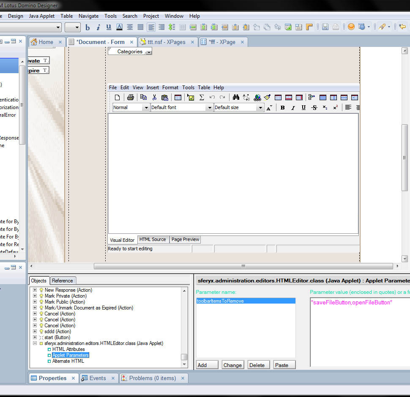Expand the Mark Private (Action) node
The height and width of the screenshot is (397, 410).
point(35,296)
